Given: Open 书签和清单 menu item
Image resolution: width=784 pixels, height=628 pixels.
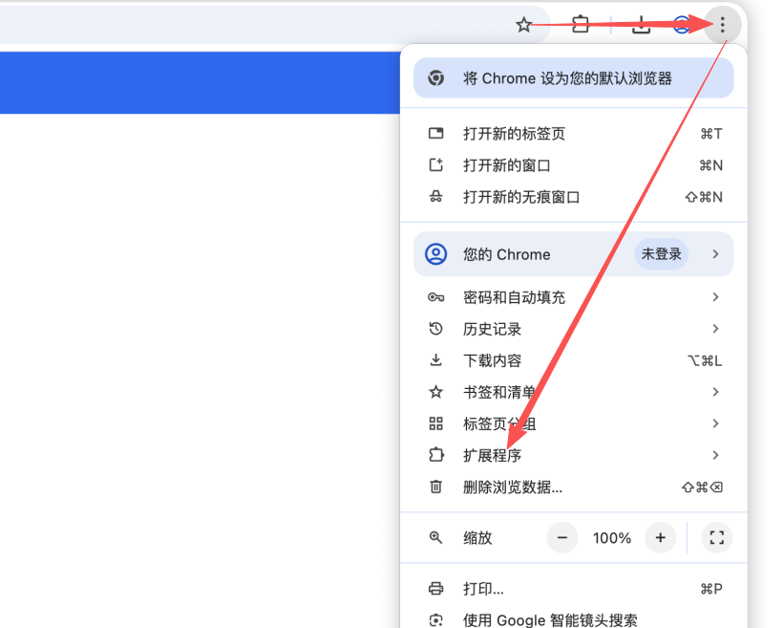Looking at the screenshot, I should click(x=574, y=392).
